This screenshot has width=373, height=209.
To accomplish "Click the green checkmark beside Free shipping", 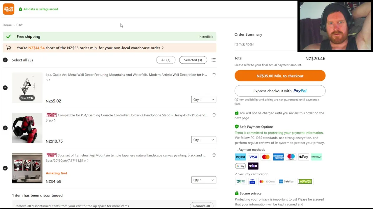I will tap(8, 37).
